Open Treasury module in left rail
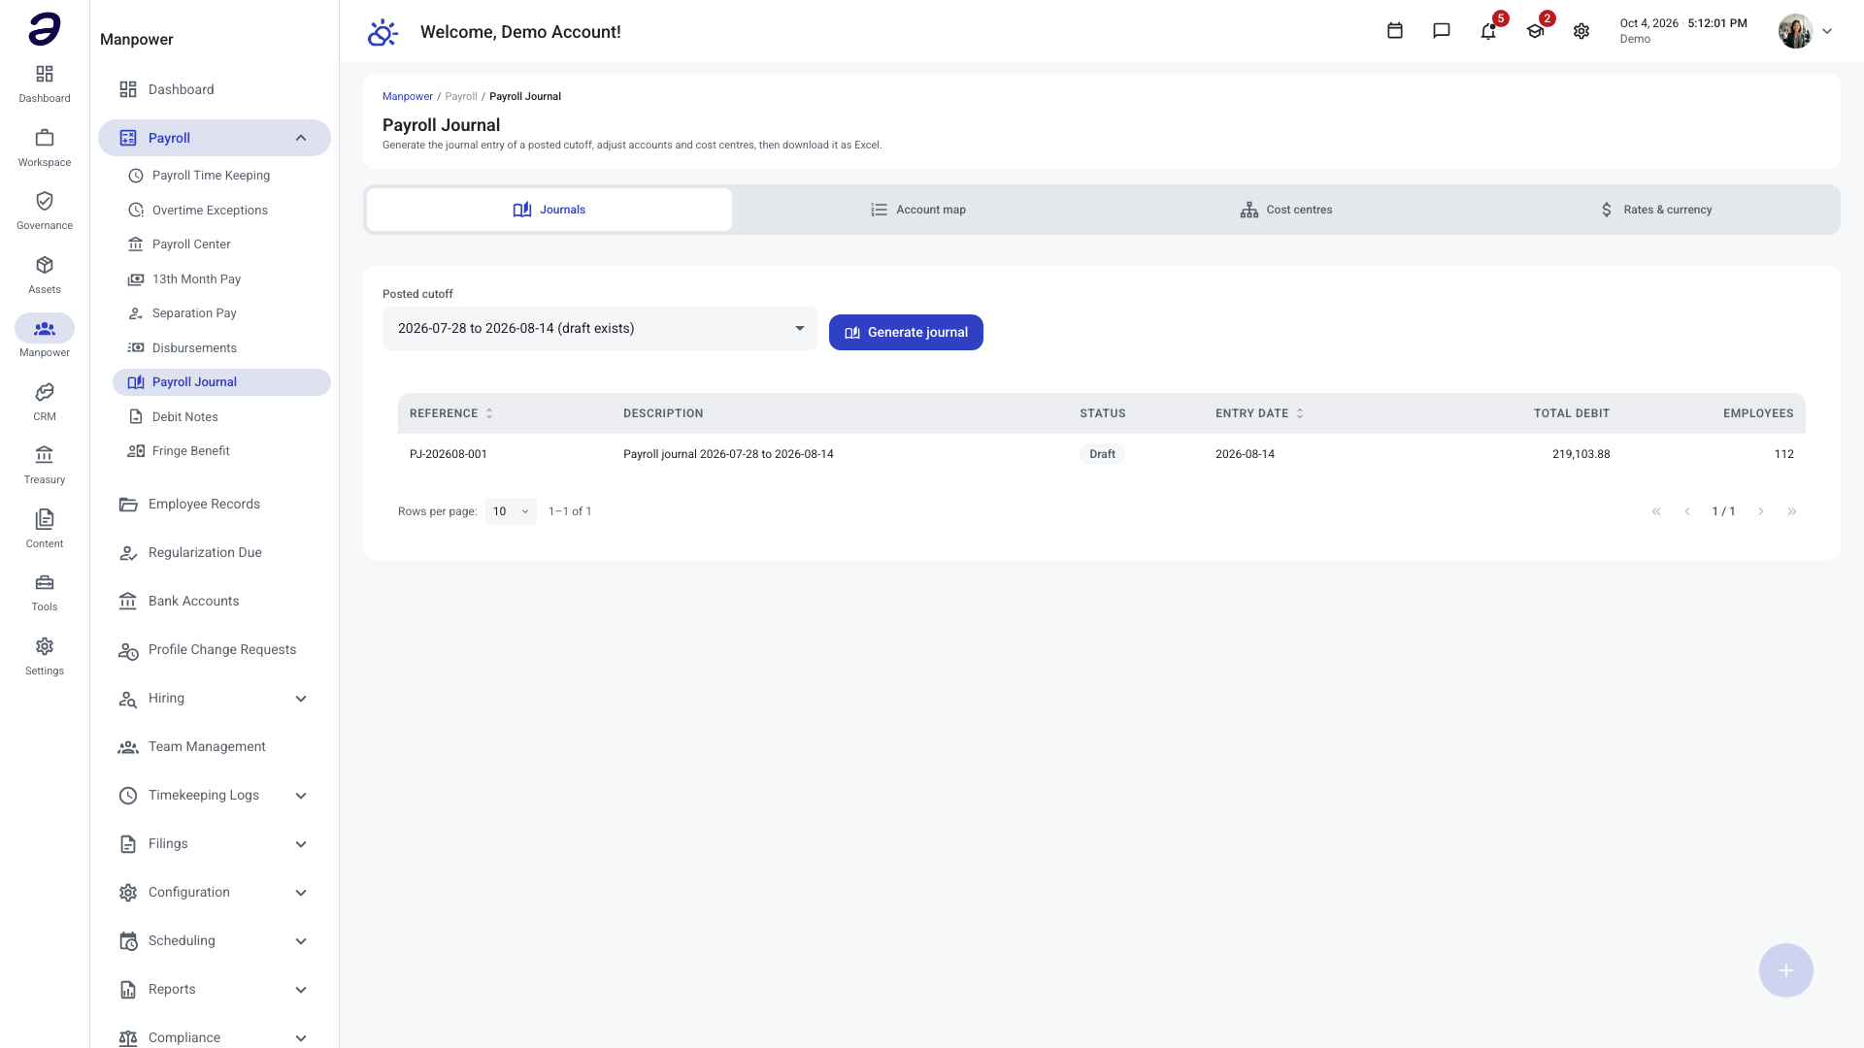Viewport: 1864px width, 1048px height. (45, 465)
